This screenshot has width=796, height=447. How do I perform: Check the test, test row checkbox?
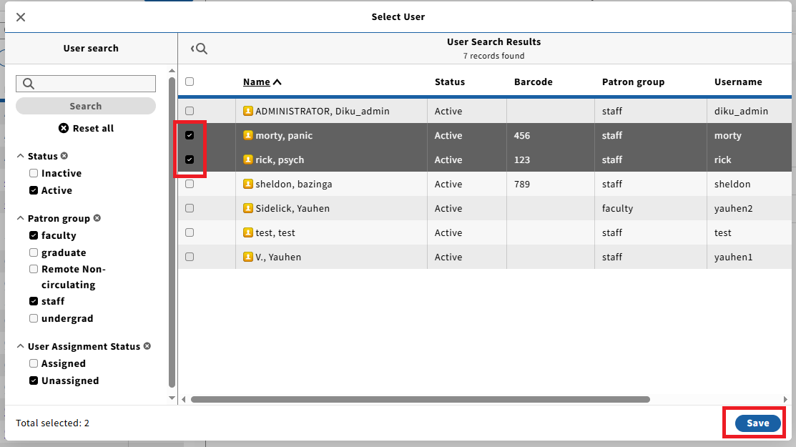(190, 232)
